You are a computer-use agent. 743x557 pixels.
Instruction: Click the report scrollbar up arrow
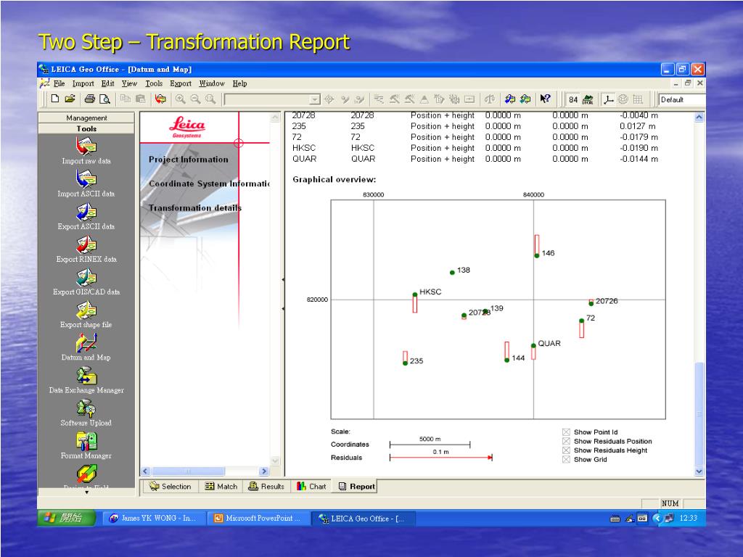tap(699, 117)
